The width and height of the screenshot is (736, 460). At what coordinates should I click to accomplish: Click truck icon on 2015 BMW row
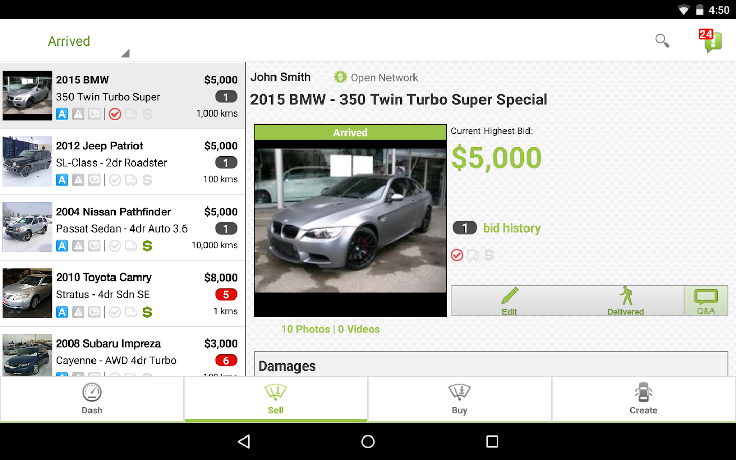(x=131, y=114)
